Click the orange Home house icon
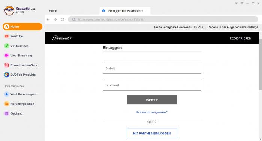262x141 pixels. point(7,26)
